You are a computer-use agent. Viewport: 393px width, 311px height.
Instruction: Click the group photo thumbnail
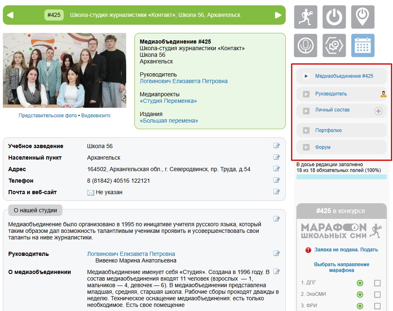(x=65, y=70)
